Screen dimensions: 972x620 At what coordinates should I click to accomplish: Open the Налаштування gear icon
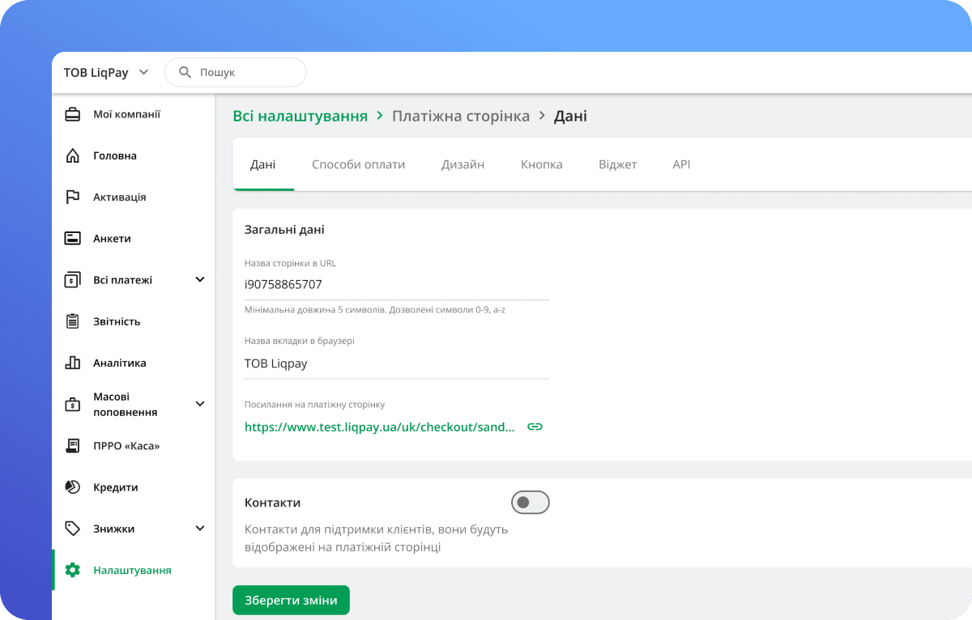73,570
